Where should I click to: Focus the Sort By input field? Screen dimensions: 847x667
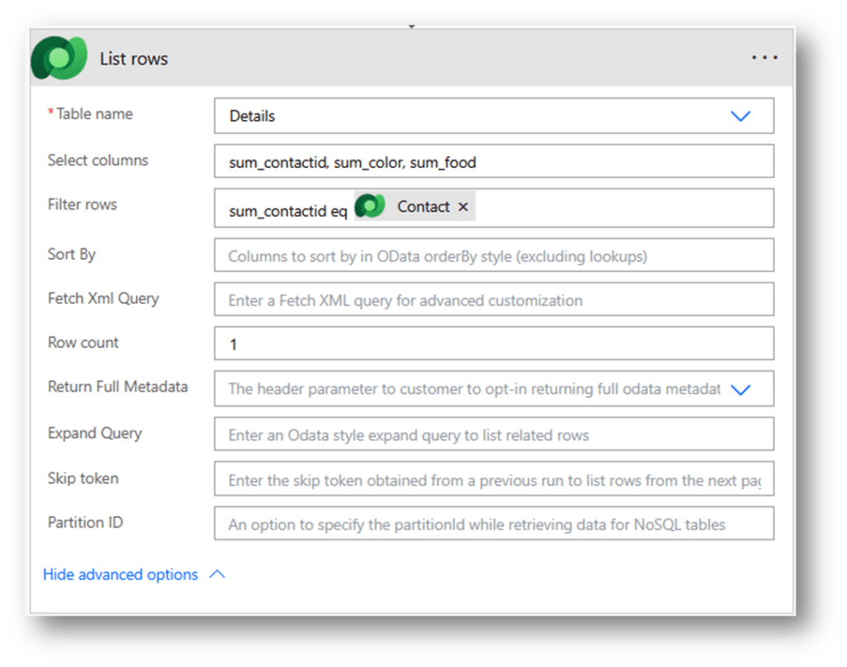(493, 257)
